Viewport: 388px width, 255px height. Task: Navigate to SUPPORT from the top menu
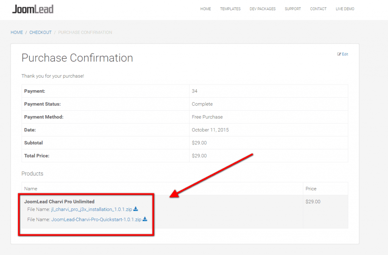[x=293, y=9]
